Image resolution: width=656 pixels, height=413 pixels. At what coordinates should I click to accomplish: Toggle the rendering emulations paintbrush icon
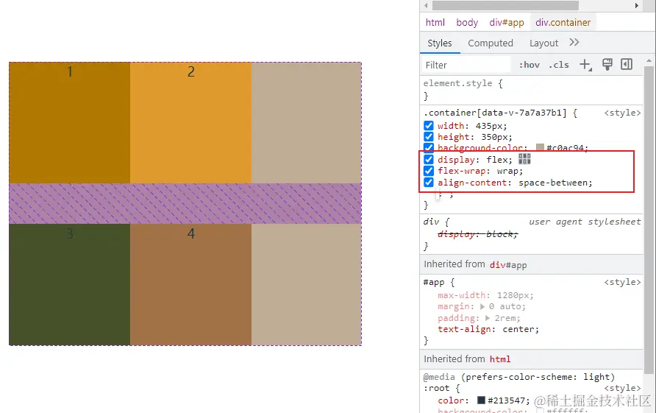pos(607,64)
